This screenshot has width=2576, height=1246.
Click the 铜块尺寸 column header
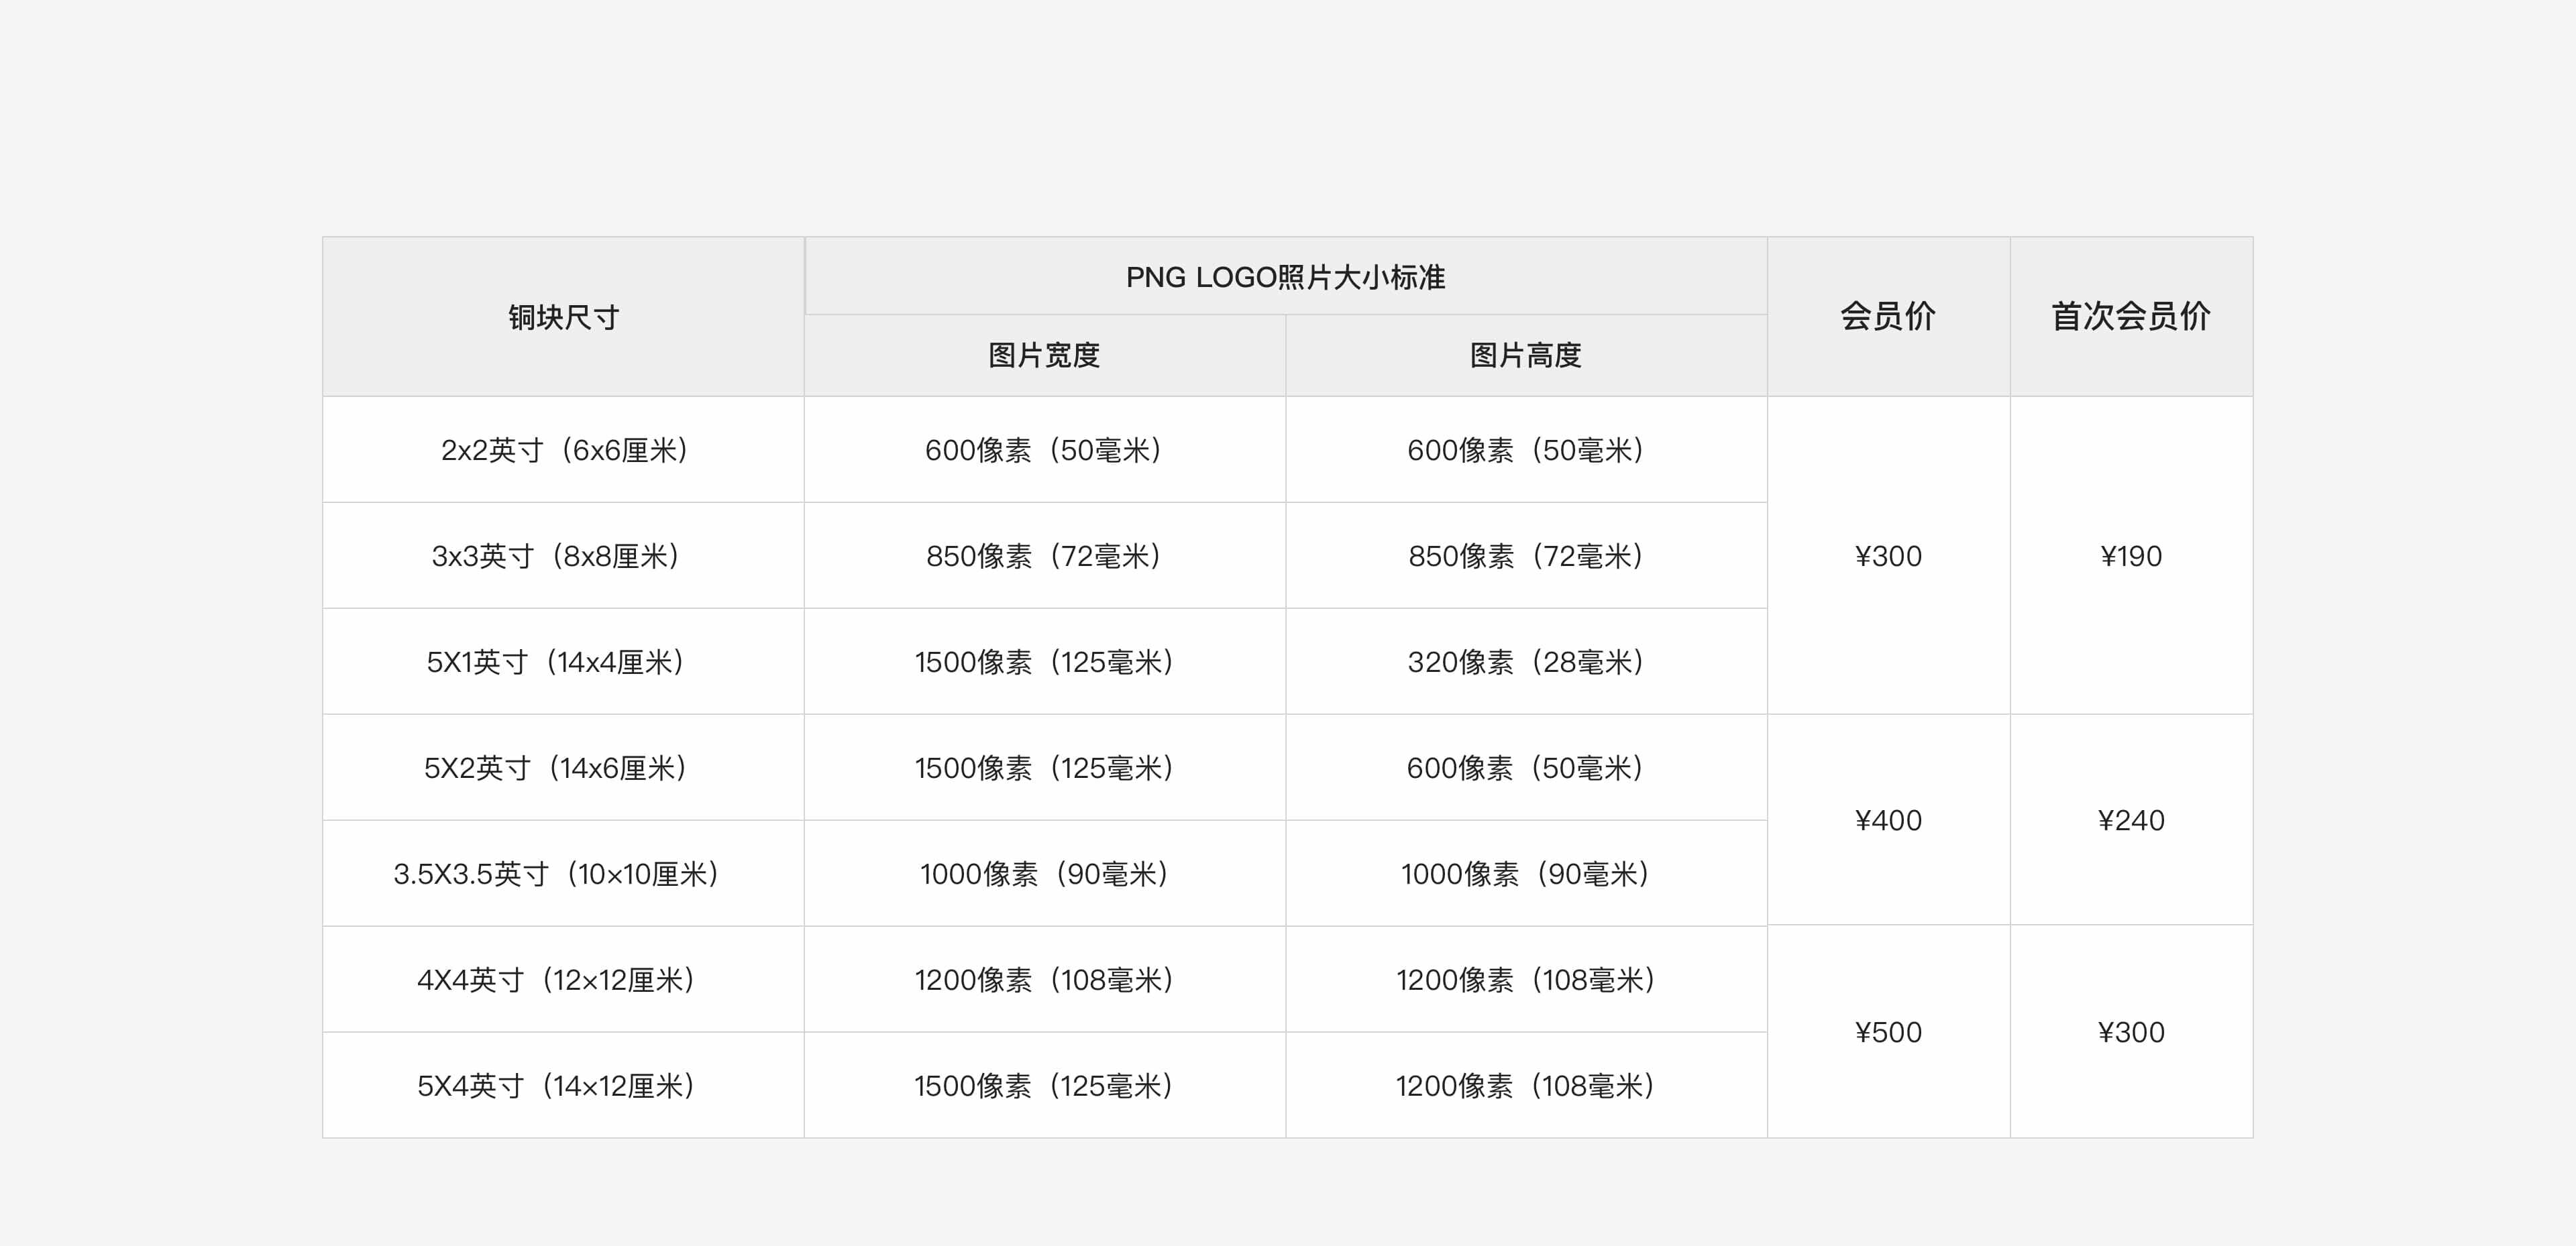[563, 317]
